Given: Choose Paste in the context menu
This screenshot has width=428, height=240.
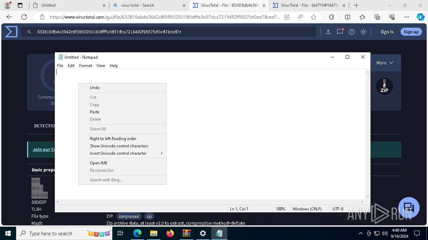Looking at the screenshot, I should point(122,112).
